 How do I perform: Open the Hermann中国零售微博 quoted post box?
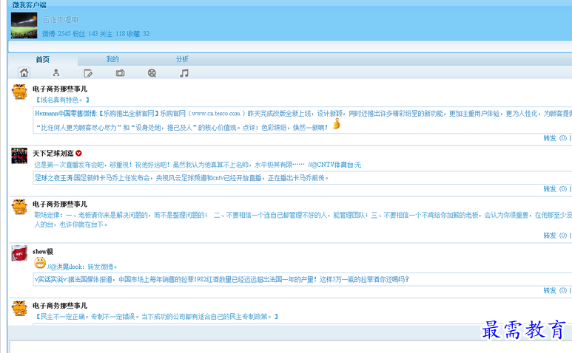pos(303,120)
